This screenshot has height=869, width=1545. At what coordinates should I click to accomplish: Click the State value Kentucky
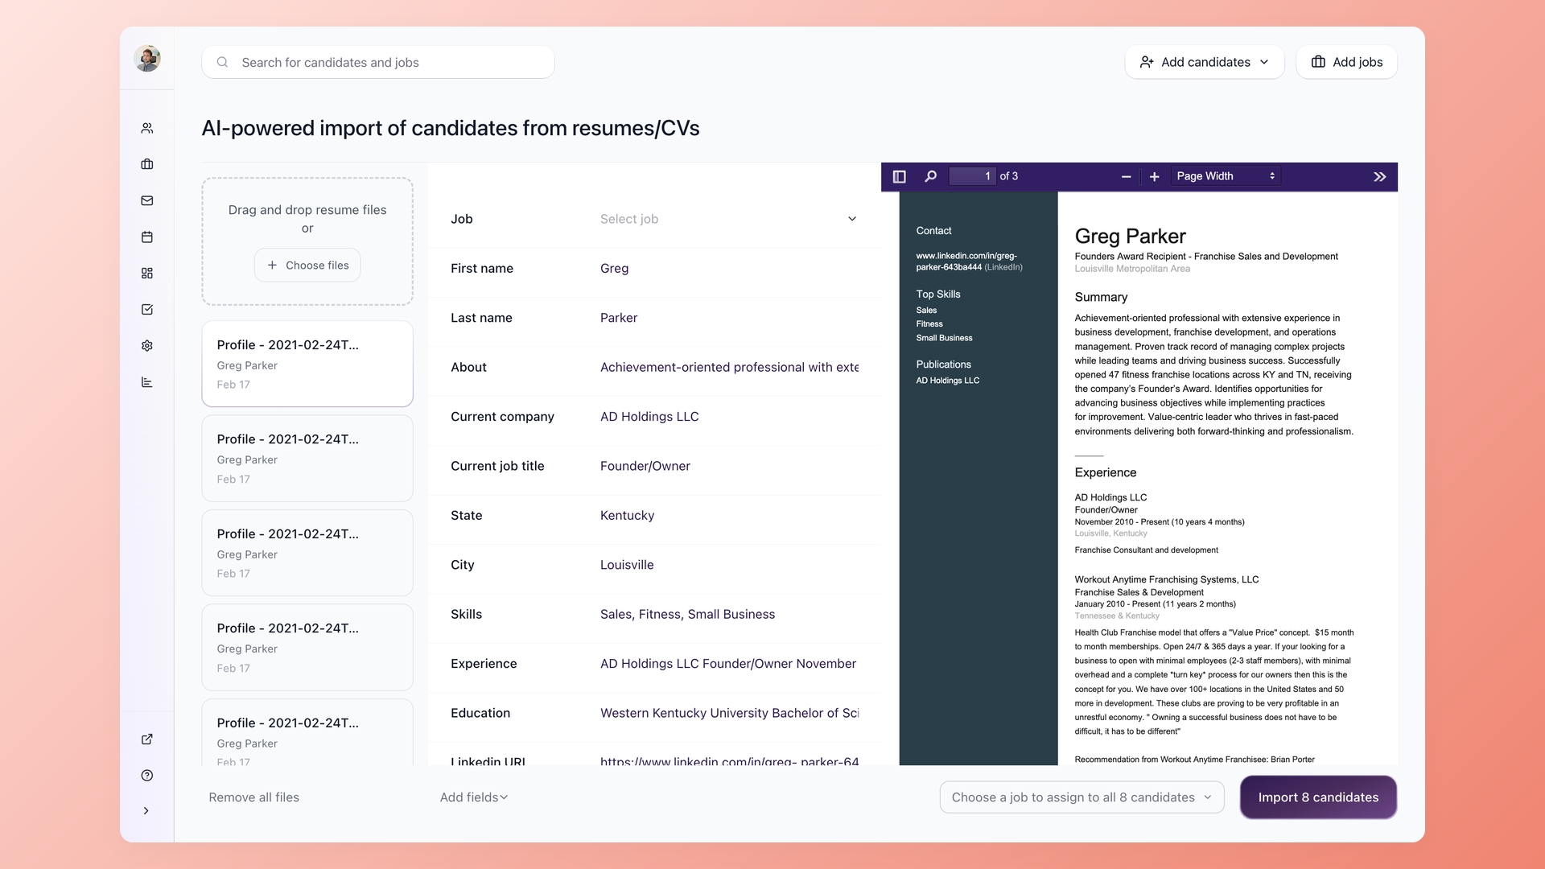627,516
